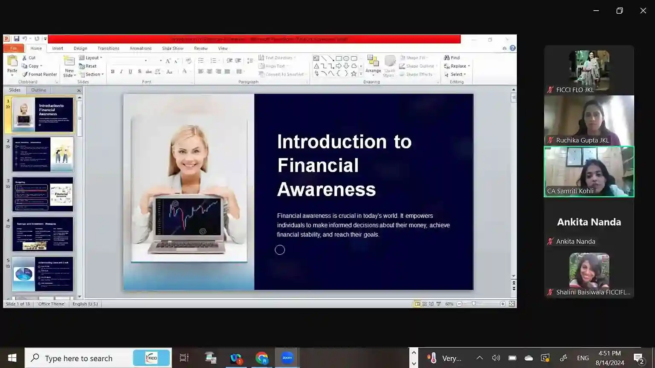
Task: Toggle Underline text formatting
Action: pyautogui.click(x=130, y=72)
